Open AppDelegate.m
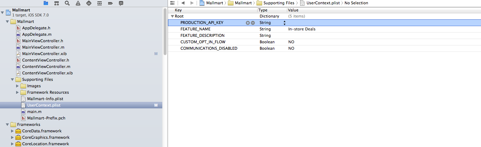This screenshot has height=147, width=481. click(x=37, y=34)
